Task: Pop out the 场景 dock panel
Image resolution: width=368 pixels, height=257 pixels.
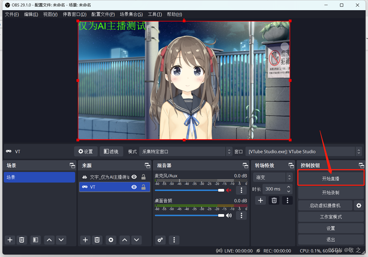Action: click(72, 165)
